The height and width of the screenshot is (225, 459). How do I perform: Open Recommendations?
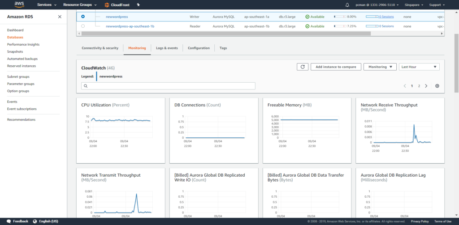[x=21, y=119]
